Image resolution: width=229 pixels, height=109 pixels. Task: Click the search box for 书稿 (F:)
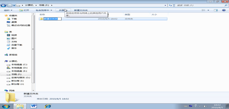coord(199,5)
